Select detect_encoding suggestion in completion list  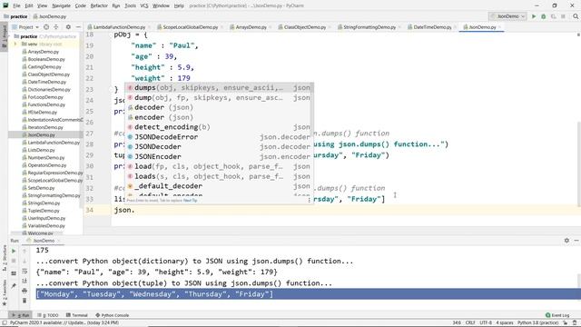point(219,127)
